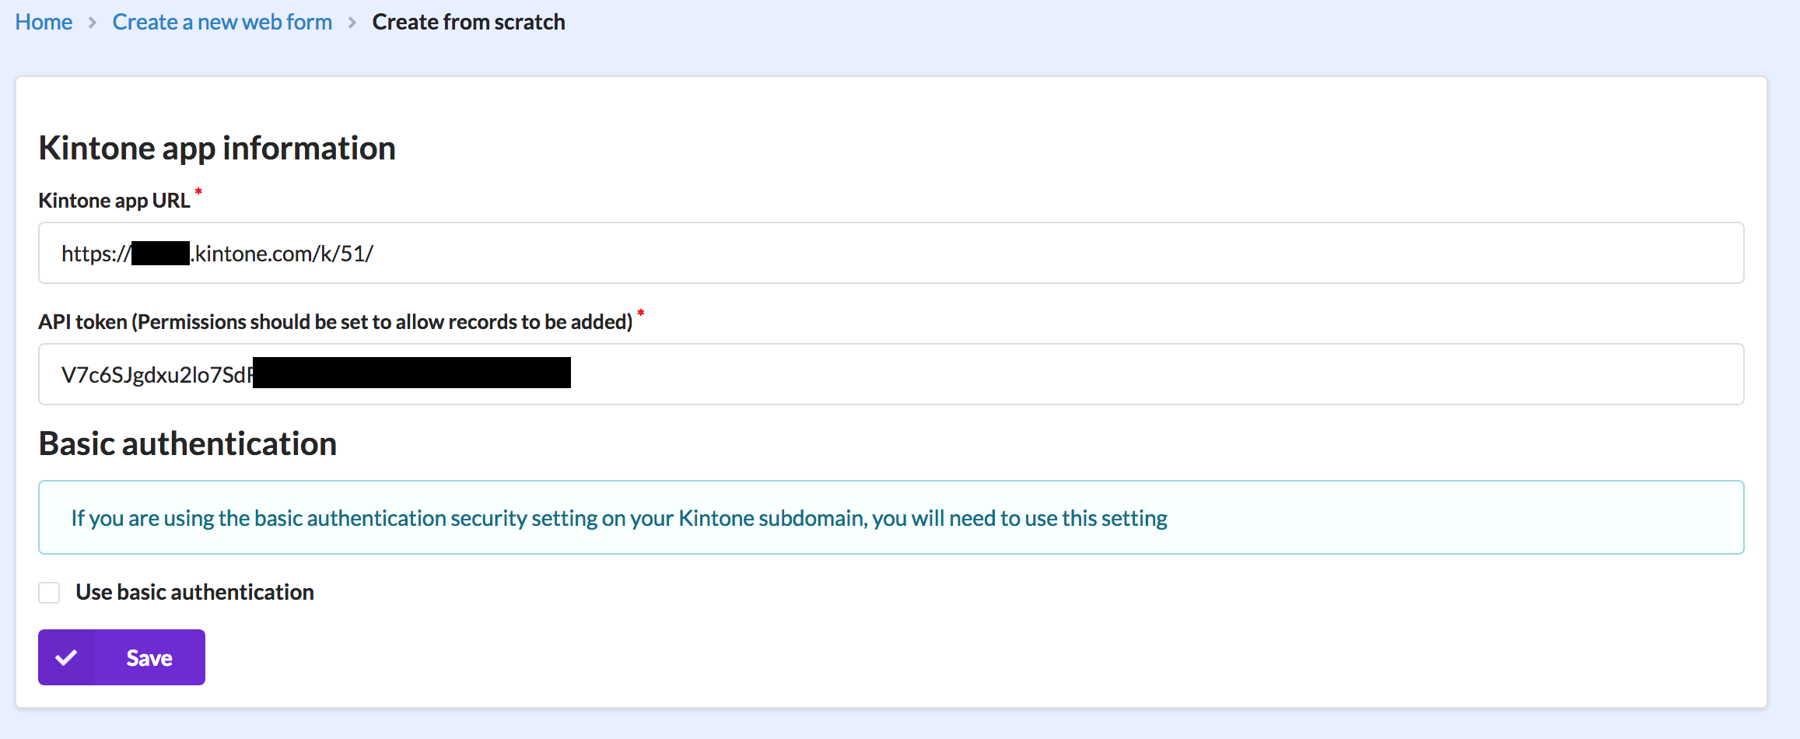Click the red asterisk beside Kintone app URL

[198, 191]
